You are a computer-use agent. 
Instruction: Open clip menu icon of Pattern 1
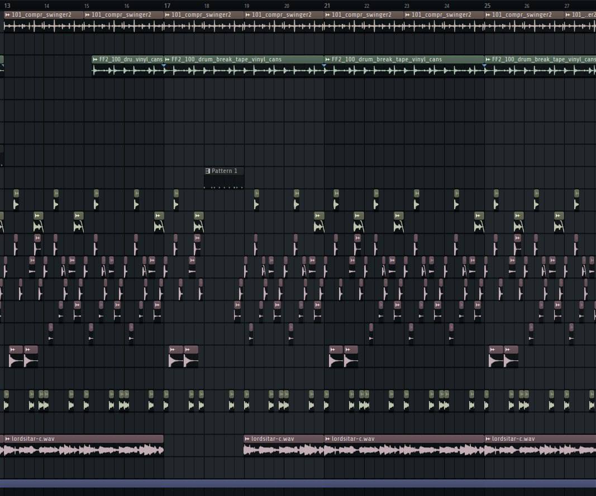point(208,171)
